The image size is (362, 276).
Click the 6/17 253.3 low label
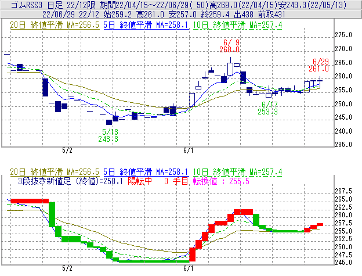point(268,108)
